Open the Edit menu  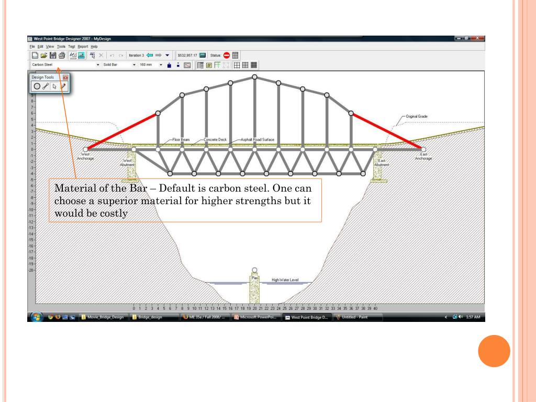click(40, 47)
